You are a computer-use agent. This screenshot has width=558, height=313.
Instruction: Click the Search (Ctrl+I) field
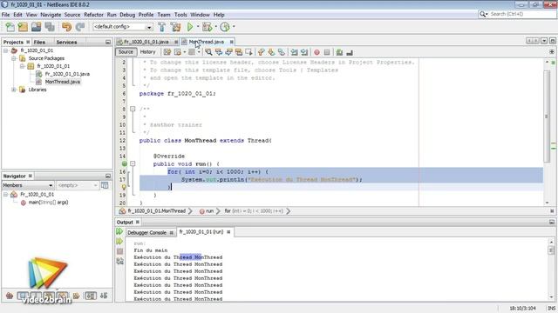click(521, 14)
